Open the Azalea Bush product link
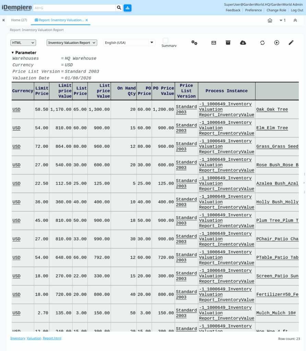306x351 pixels. point(277,184)
